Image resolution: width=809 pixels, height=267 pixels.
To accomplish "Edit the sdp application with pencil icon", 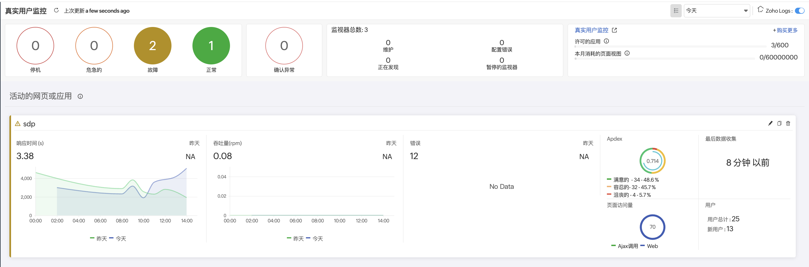I will tap(770, 123).
